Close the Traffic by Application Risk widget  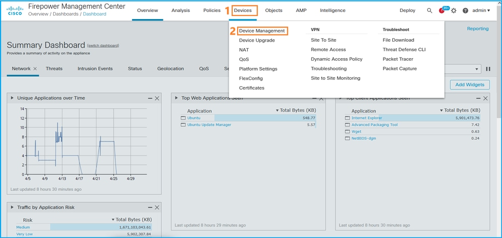(x=157, y=208)
